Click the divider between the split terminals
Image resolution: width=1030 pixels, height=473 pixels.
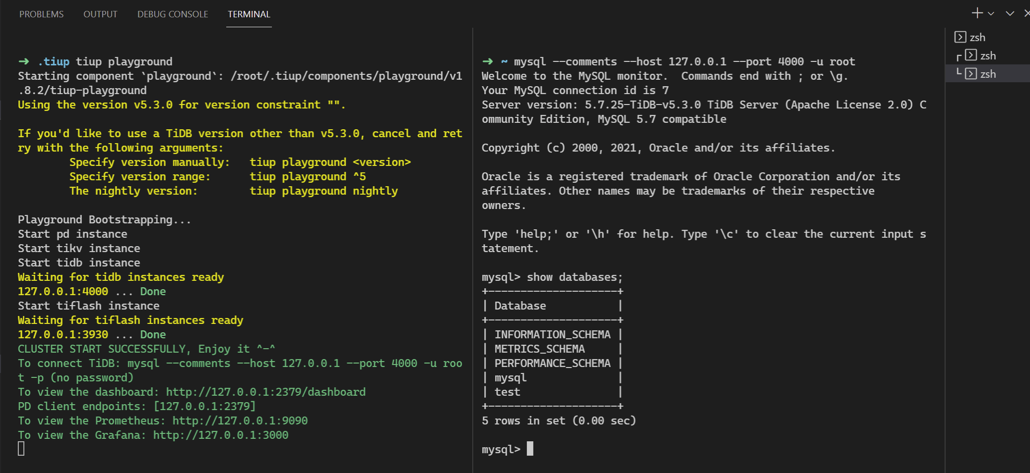(x=473, y=248)
